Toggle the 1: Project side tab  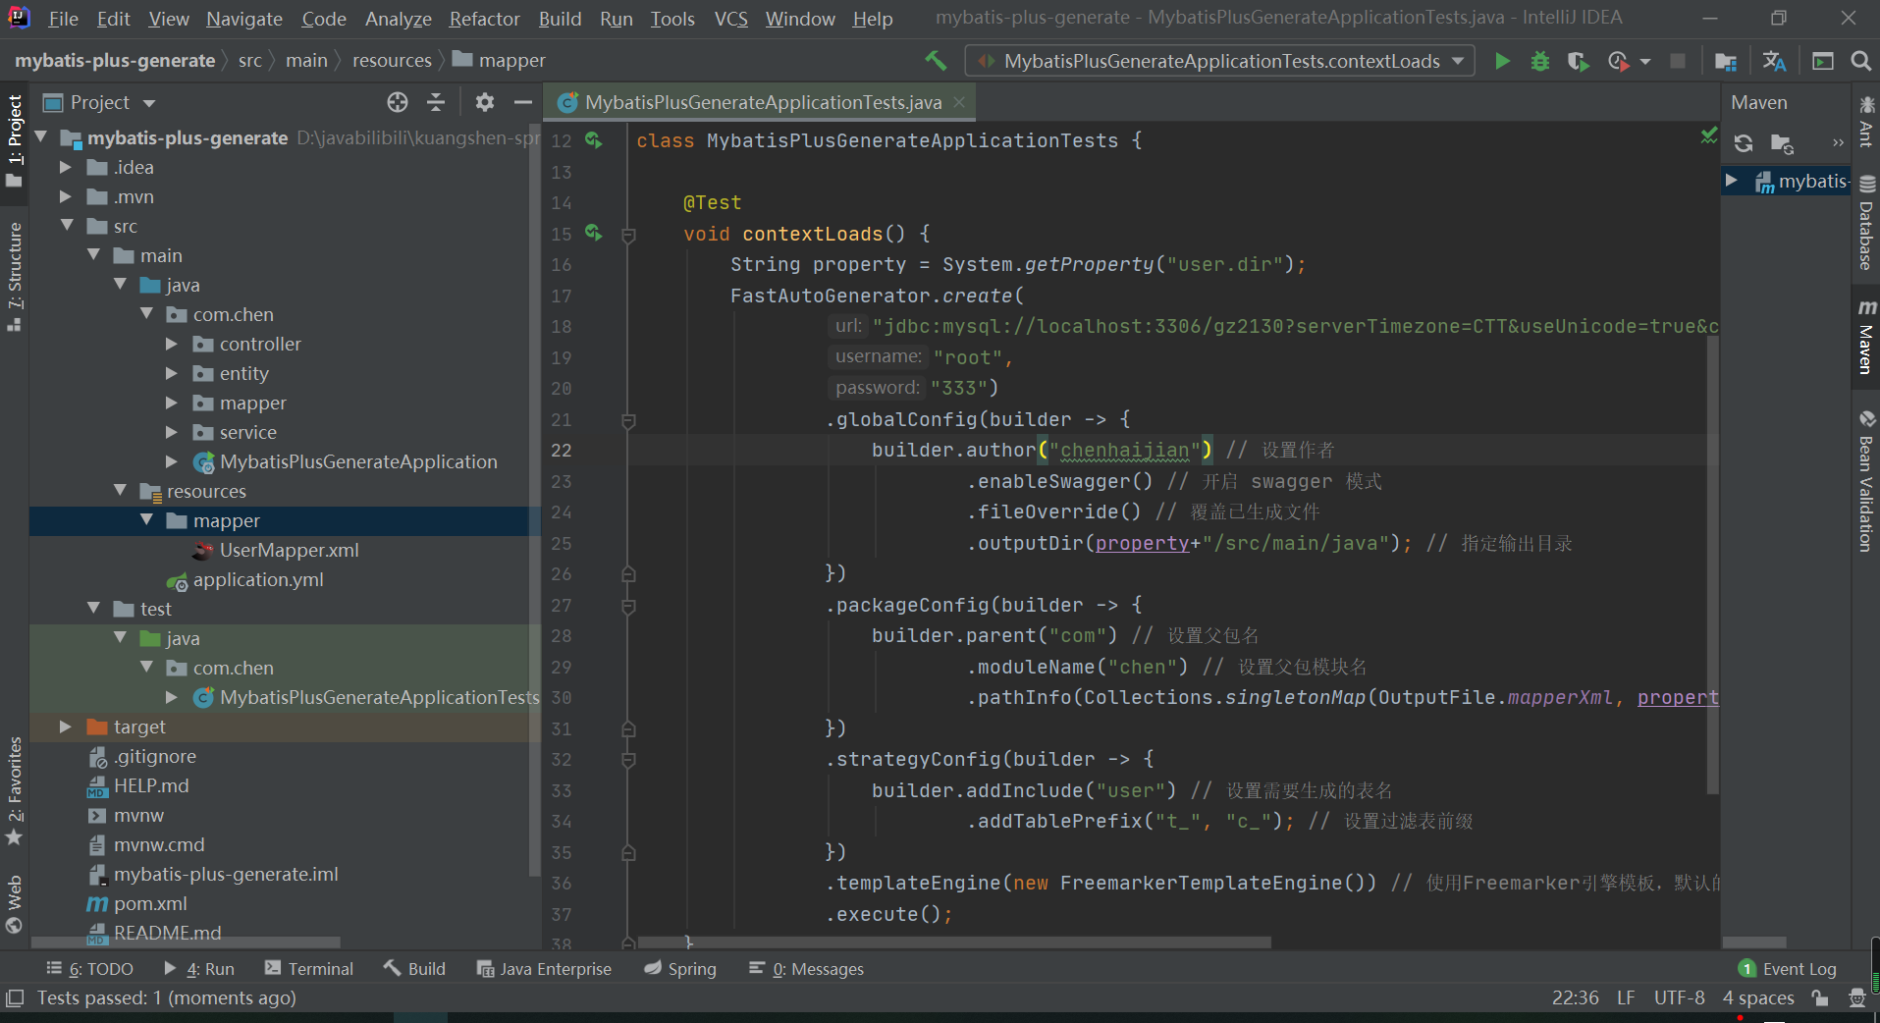[x=14, y=140]
